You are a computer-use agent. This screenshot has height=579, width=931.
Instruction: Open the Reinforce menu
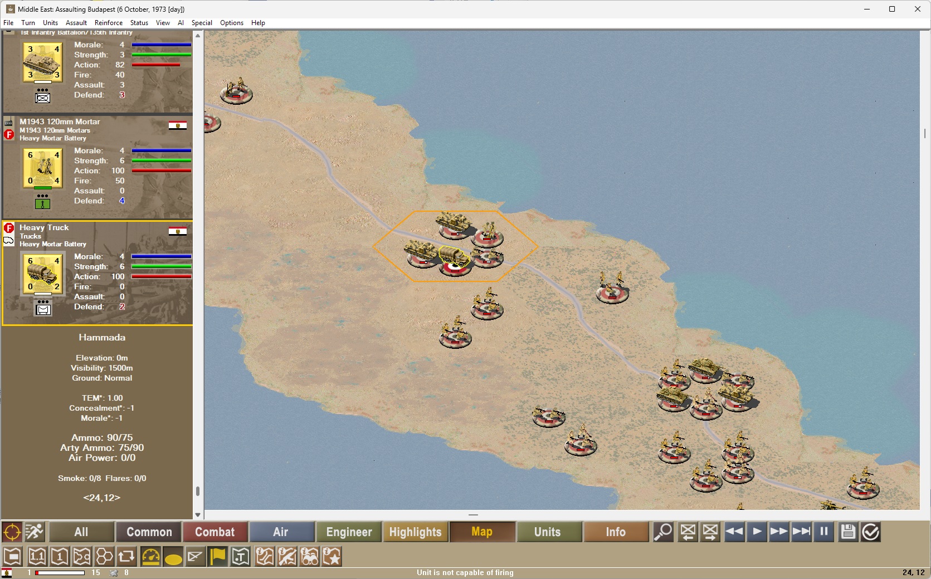pyautogui.click(x=108, y=23)
